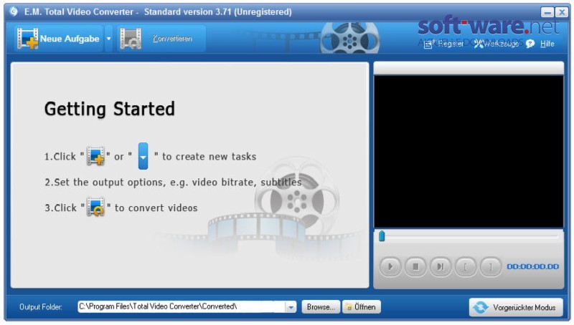
Task: Play the video preview
Action: 390,266
